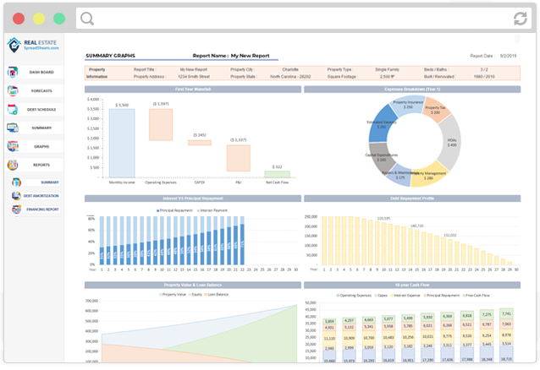Click the Real Estate Spreadsheets logo
This screenshot has width=540, height=370.
tap(33, 45)
